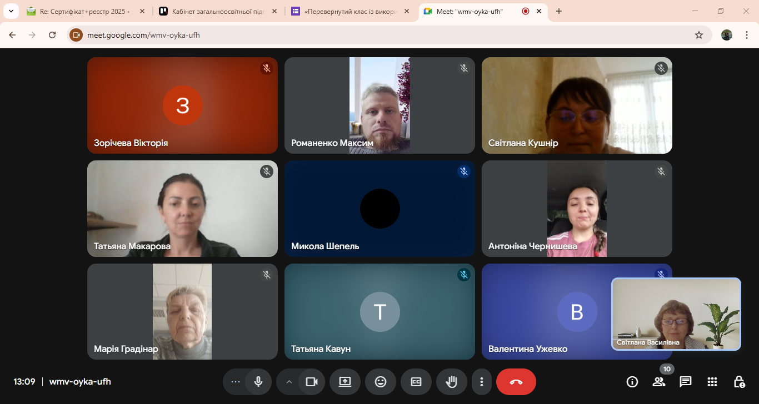
Task: Open the meeting details info icon
Action: [632, 382]
